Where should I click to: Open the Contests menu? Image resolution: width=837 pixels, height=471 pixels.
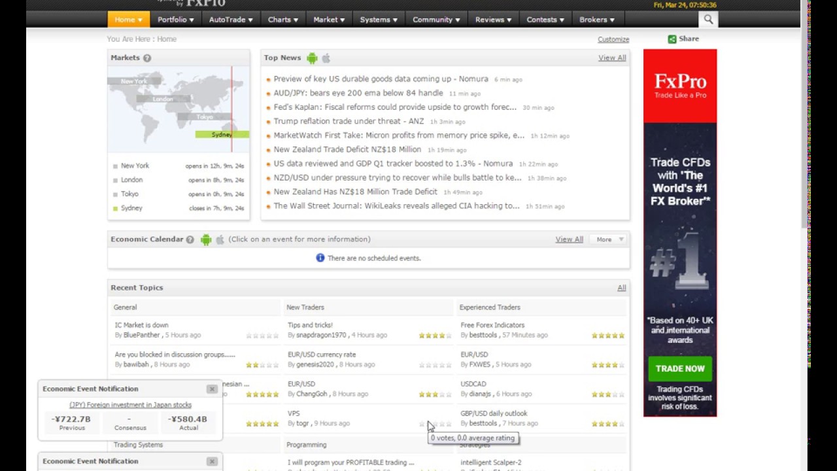point(545,20)
